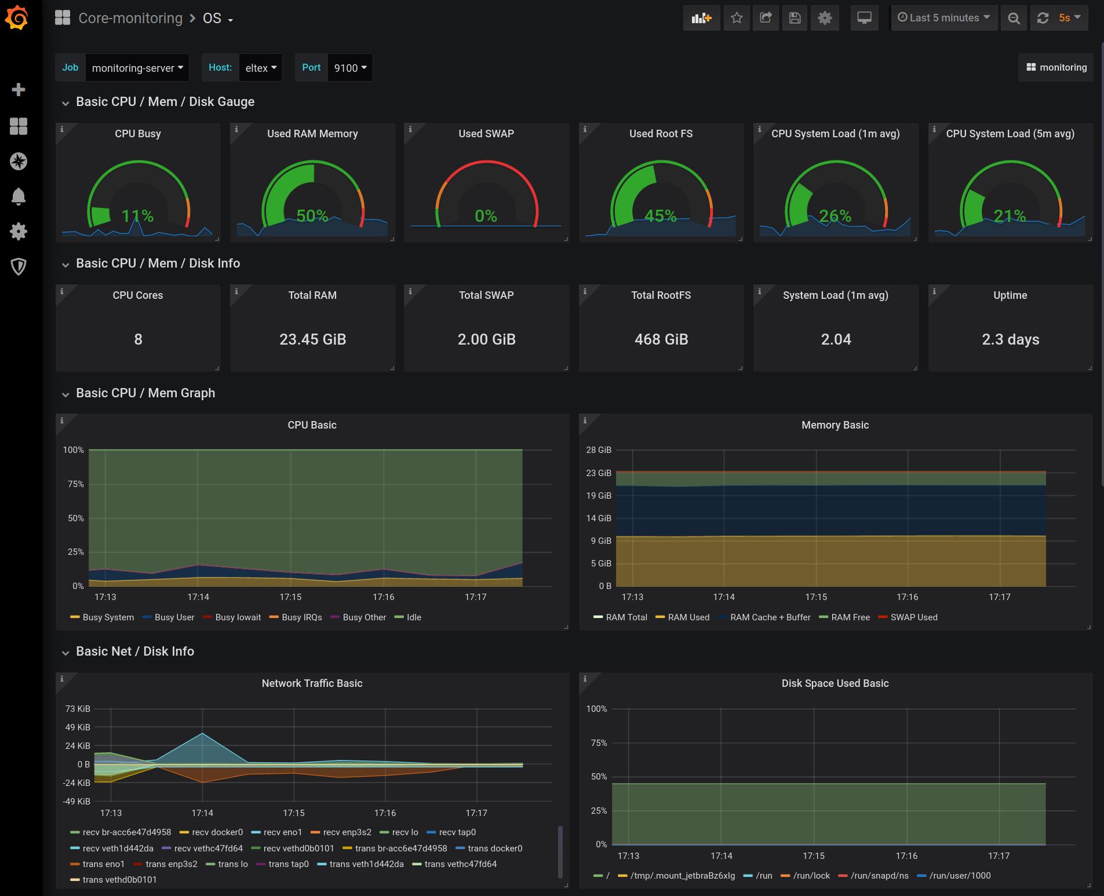This screenshot has height=896, width=1104.
Task: Save the dashboard using disk icon
Action: point(795,18)
